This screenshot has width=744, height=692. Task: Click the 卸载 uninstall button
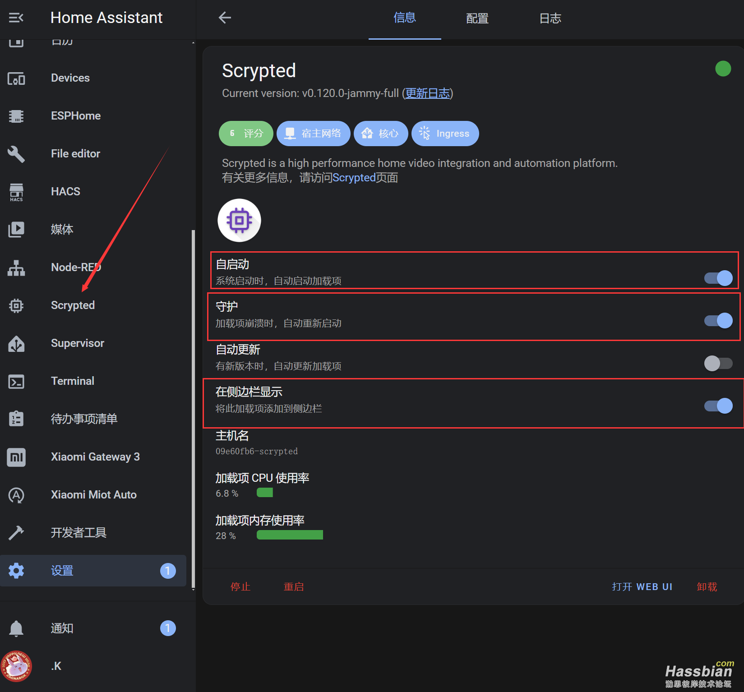tap(707, 587)
